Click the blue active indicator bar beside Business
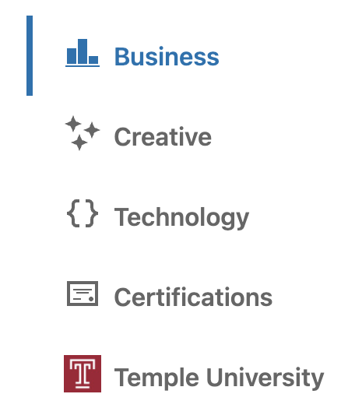 pyautogui.click(x=30, y=55)
